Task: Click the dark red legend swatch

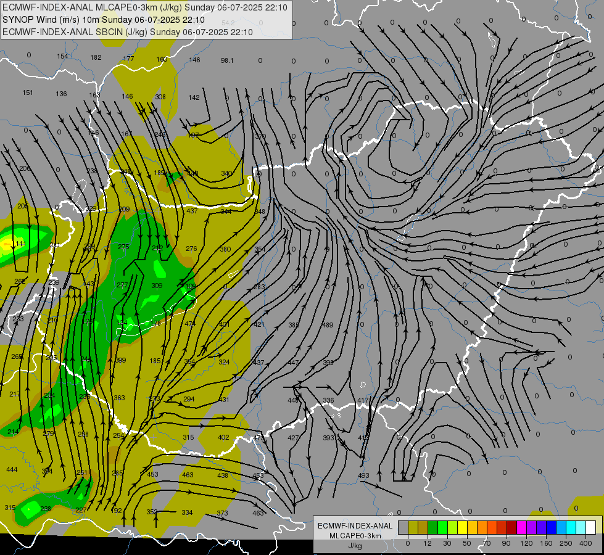Action: [512, 527]
